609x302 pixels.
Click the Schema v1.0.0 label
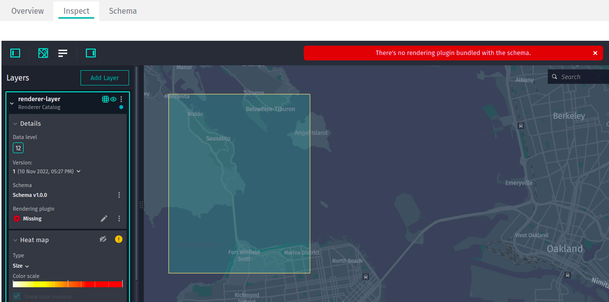30,195
